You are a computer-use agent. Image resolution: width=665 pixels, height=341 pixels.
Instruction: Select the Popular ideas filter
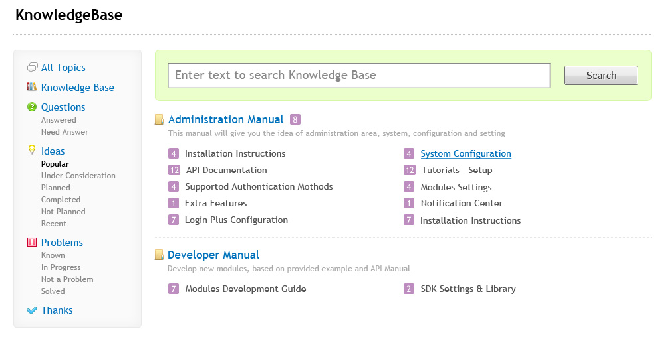tap(55, 164)
